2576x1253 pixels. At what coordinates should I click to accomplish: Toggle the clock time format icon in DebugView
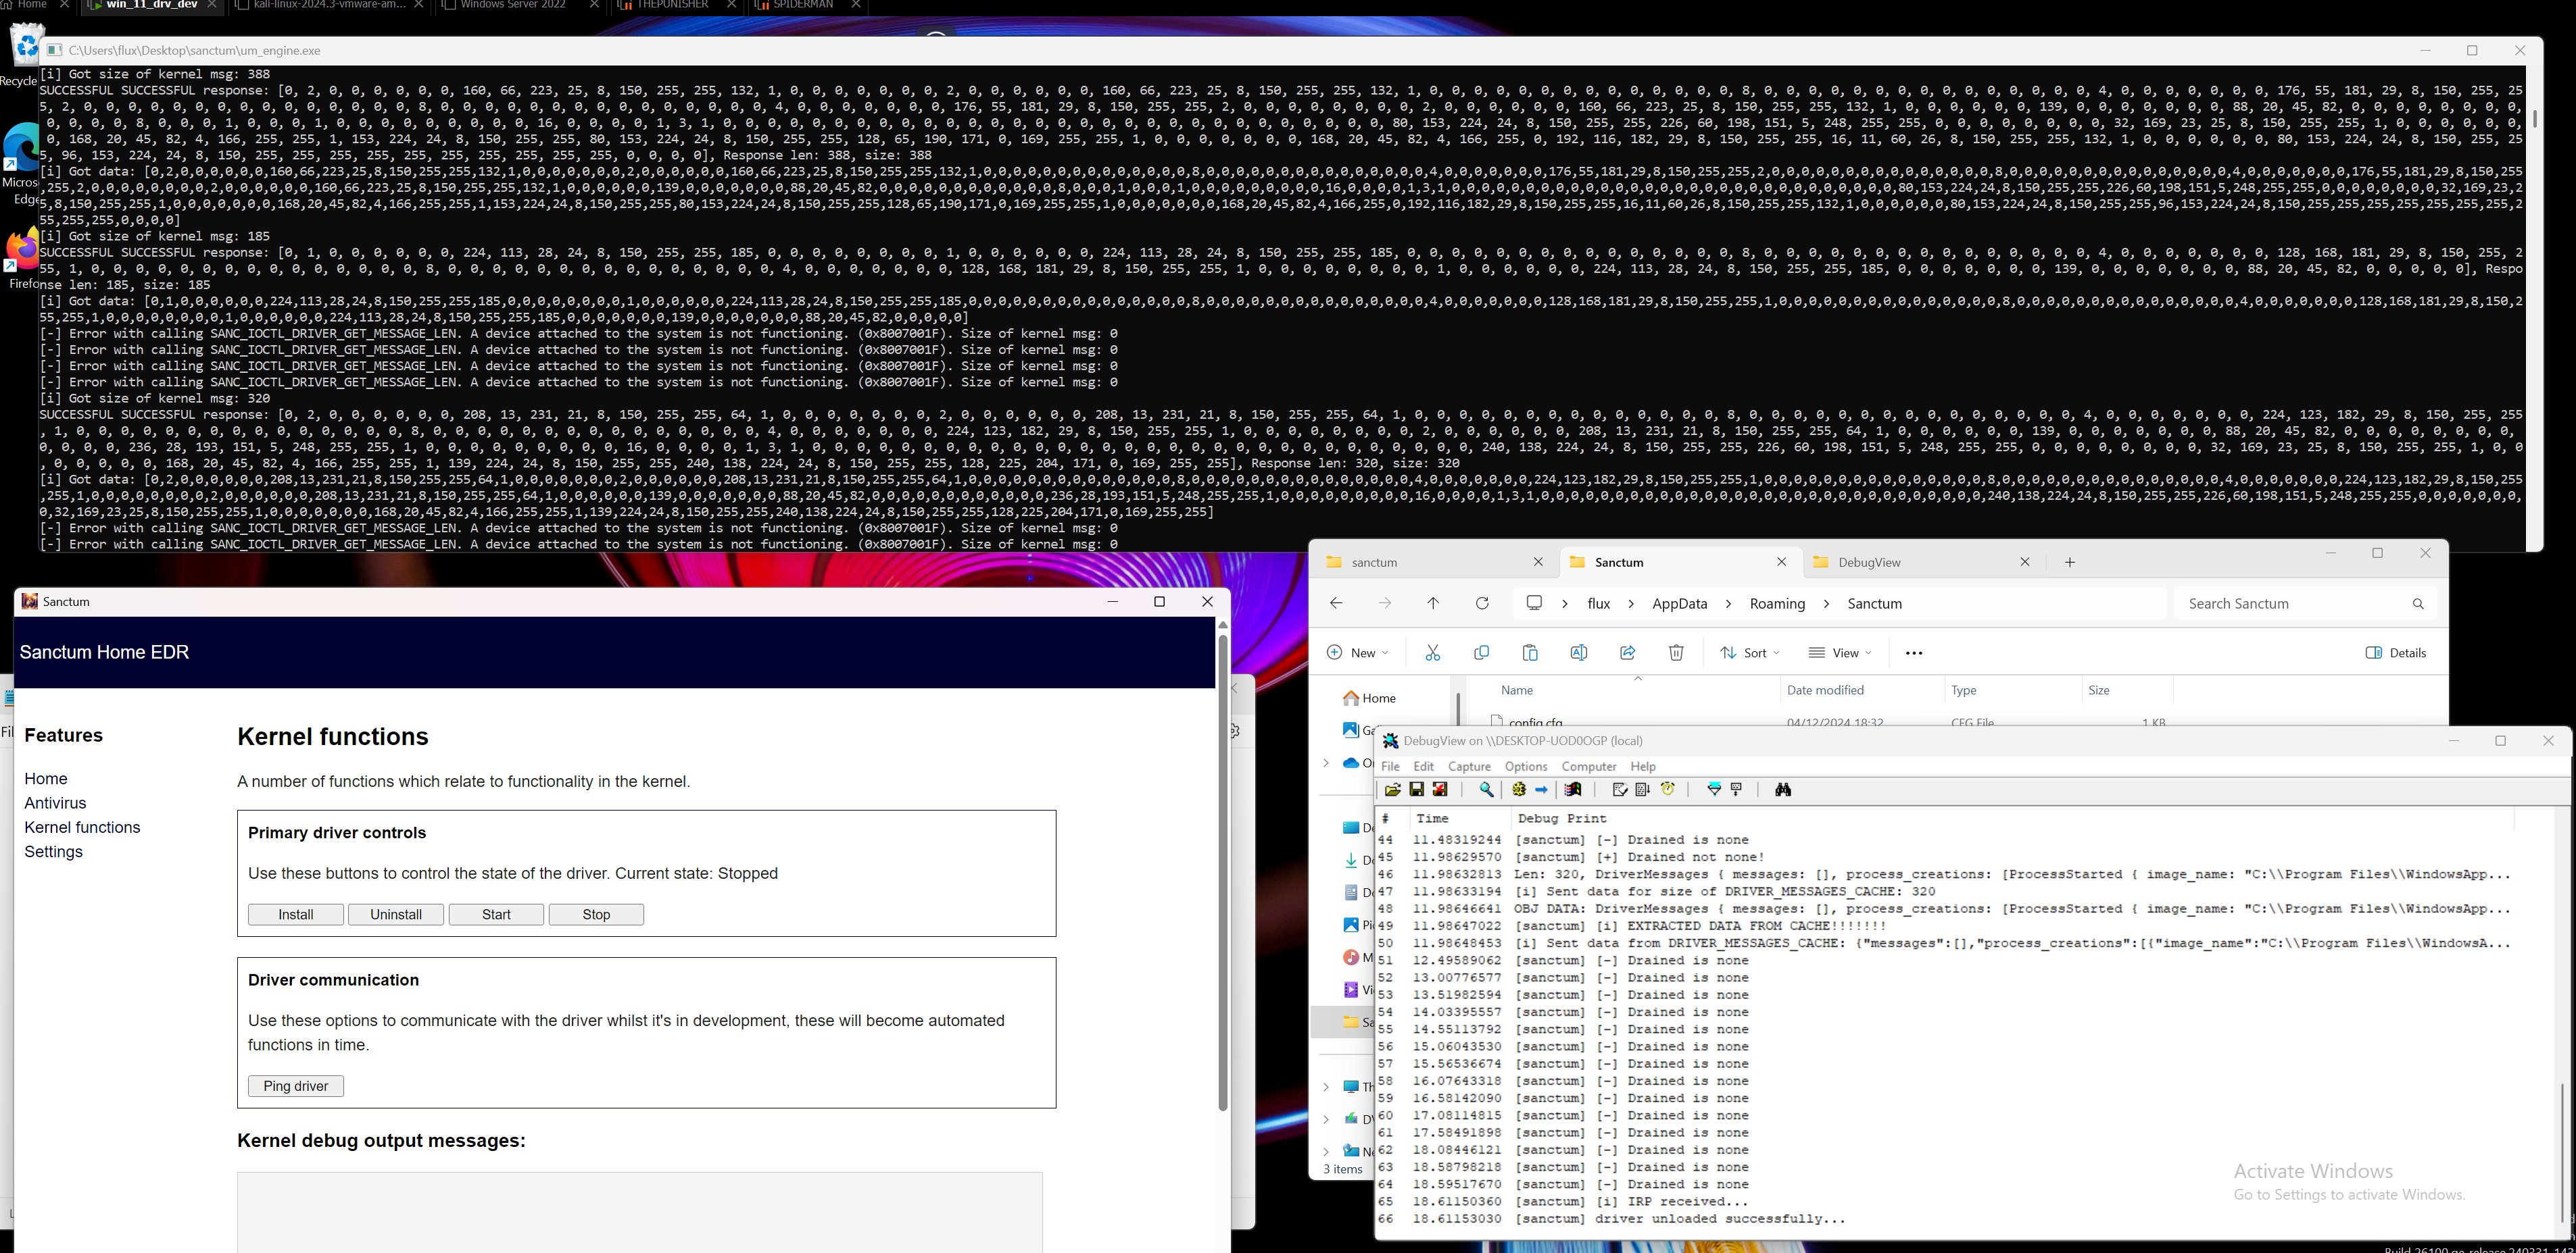point(1668,790)
